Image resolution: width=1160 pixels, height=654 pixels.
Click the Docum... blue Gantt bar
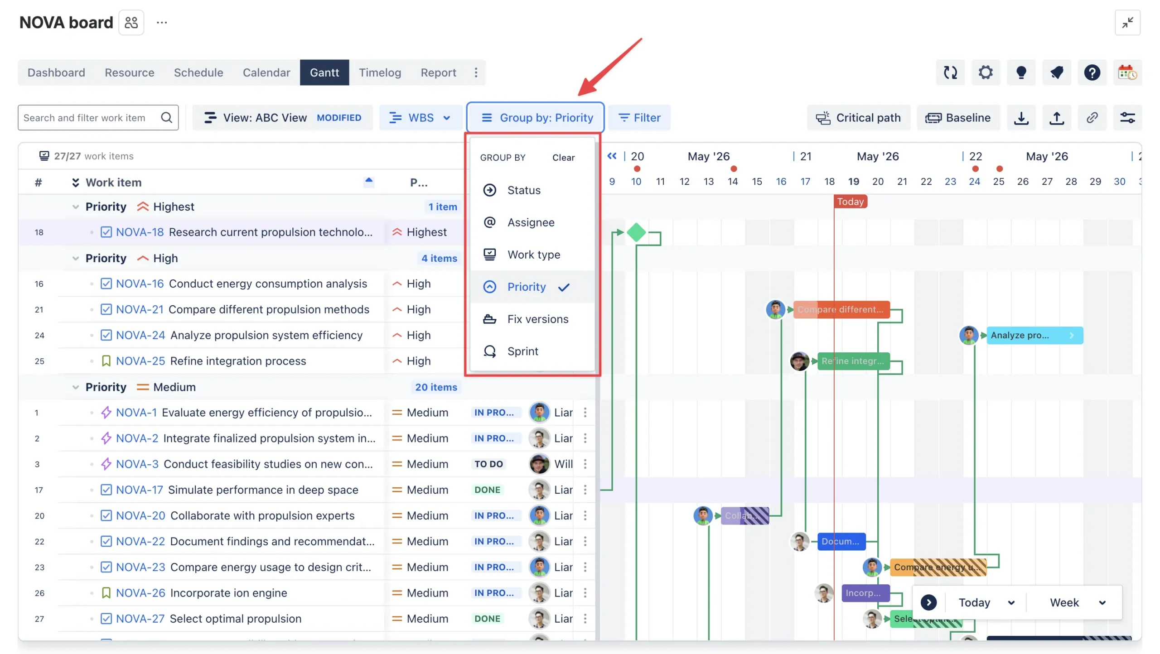tap(841, 541)
